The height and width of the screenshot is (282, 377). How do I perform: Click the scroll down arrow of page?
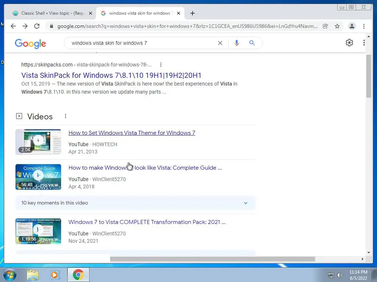369,253
